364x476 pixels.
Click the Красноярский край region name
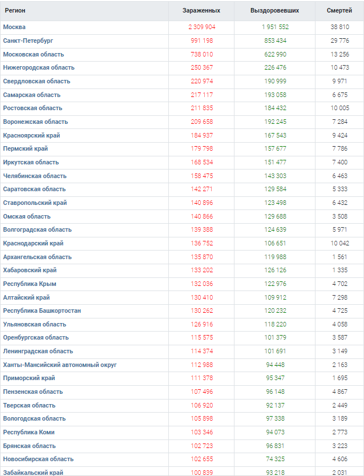pos(31,135)
